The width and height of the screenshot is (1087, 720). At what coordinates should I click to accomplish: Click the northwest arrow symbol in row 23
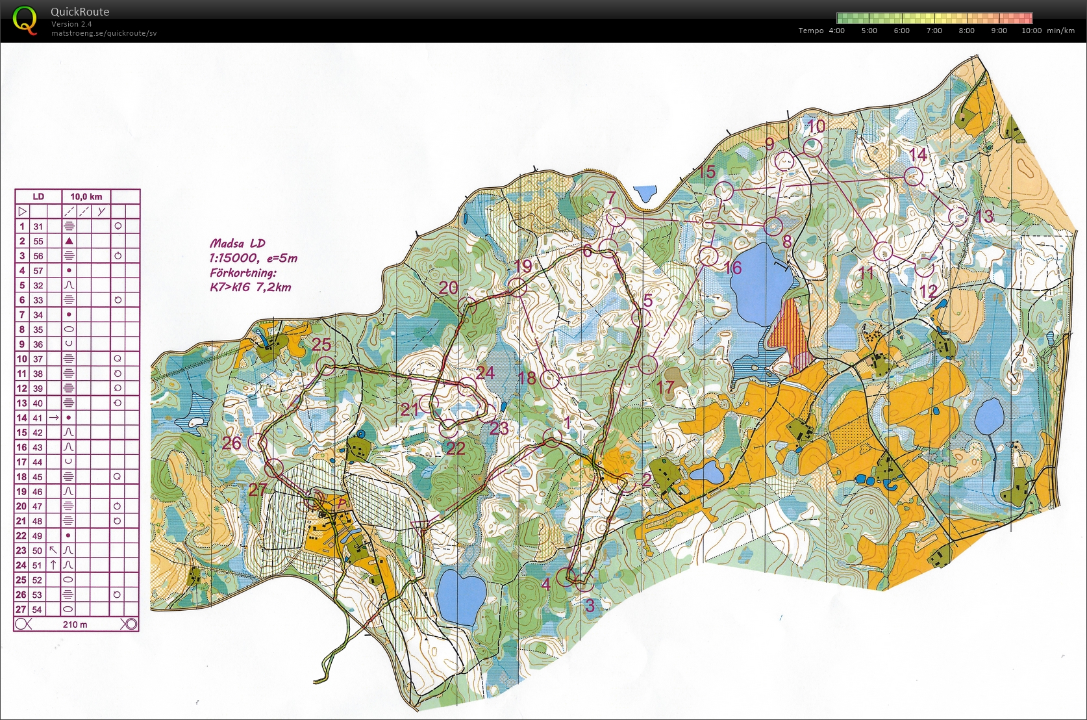[54, 550]
